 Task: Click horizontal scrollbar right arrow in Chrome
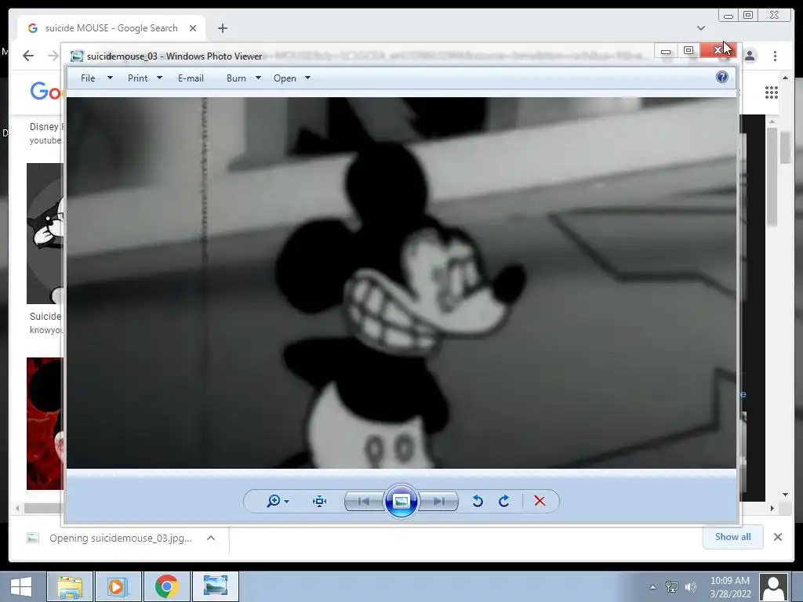point(772,508)
